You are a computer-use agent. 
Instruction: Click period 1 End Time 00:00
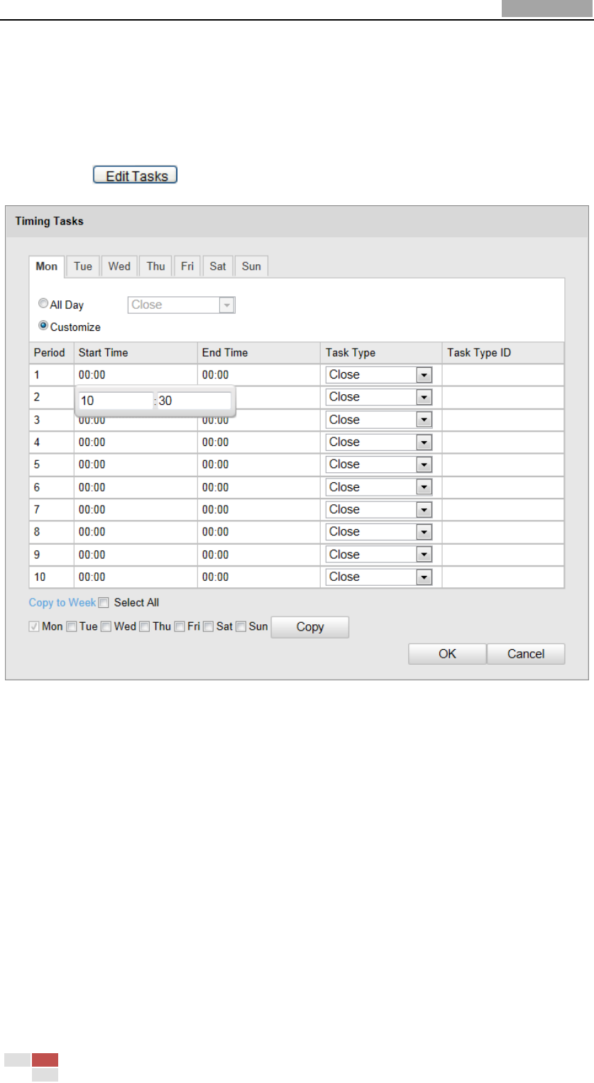click(258, 375)
